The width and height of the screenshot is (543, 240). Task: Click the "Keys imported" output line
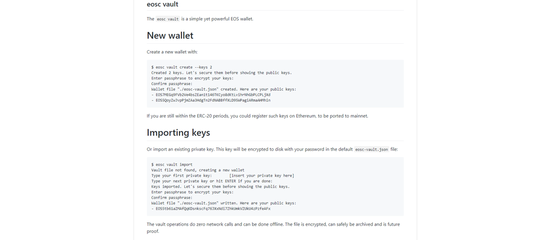(220, 187)
